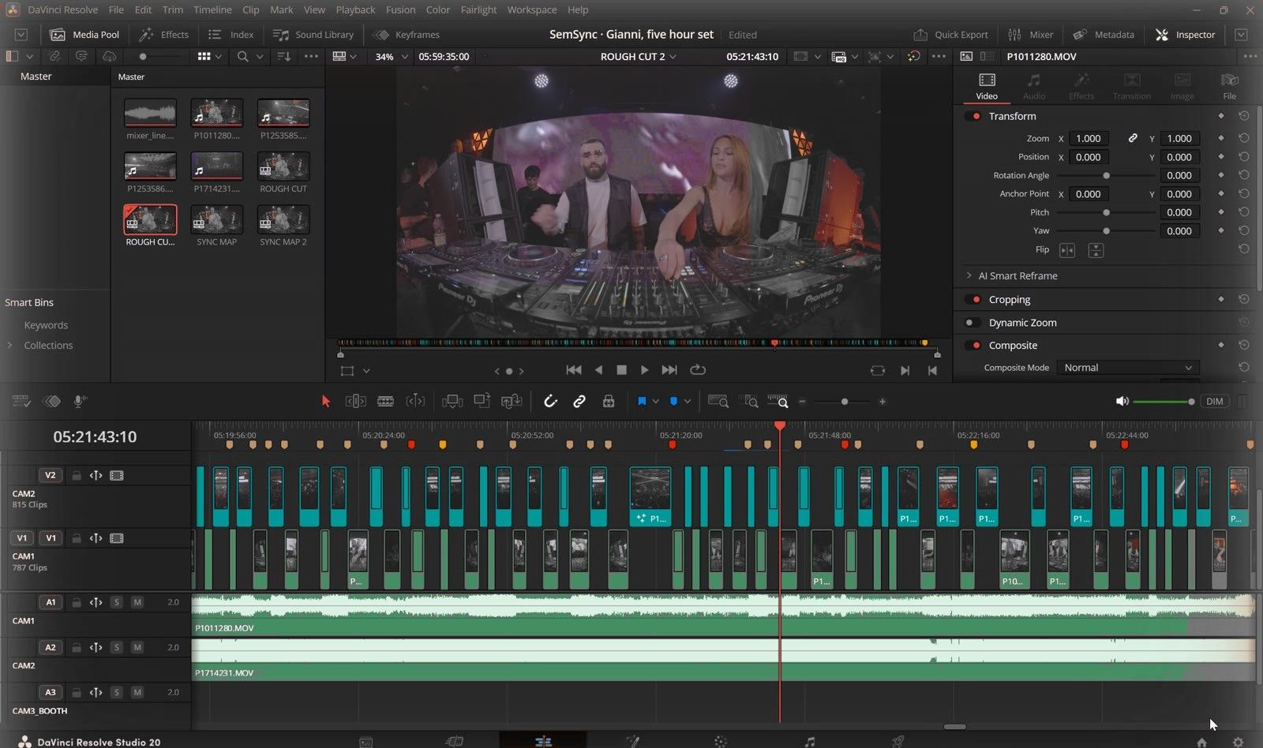The width and height of the screenshot is (1263, 748).
Task: Open ROUGH CUT 2 timeline dropdown
Action: 638,57
